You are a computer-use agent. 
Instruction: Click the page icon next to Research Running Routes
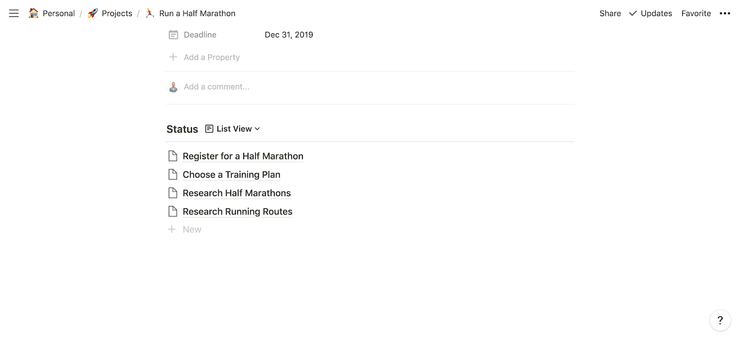173,212
